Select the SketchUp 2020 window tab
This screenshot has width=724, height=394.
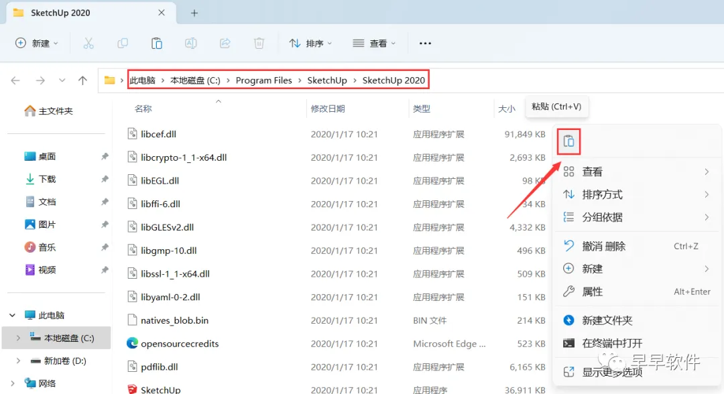pyautogui.click(x=91, y=13)
